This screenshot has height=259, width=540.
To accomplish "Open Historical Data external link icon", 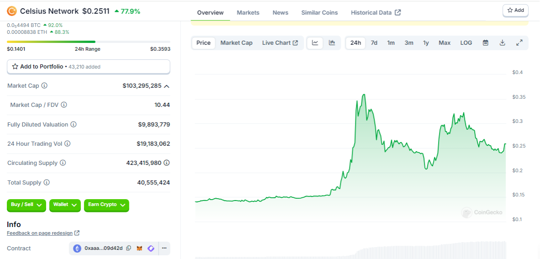I will click(x=398, y=12).
